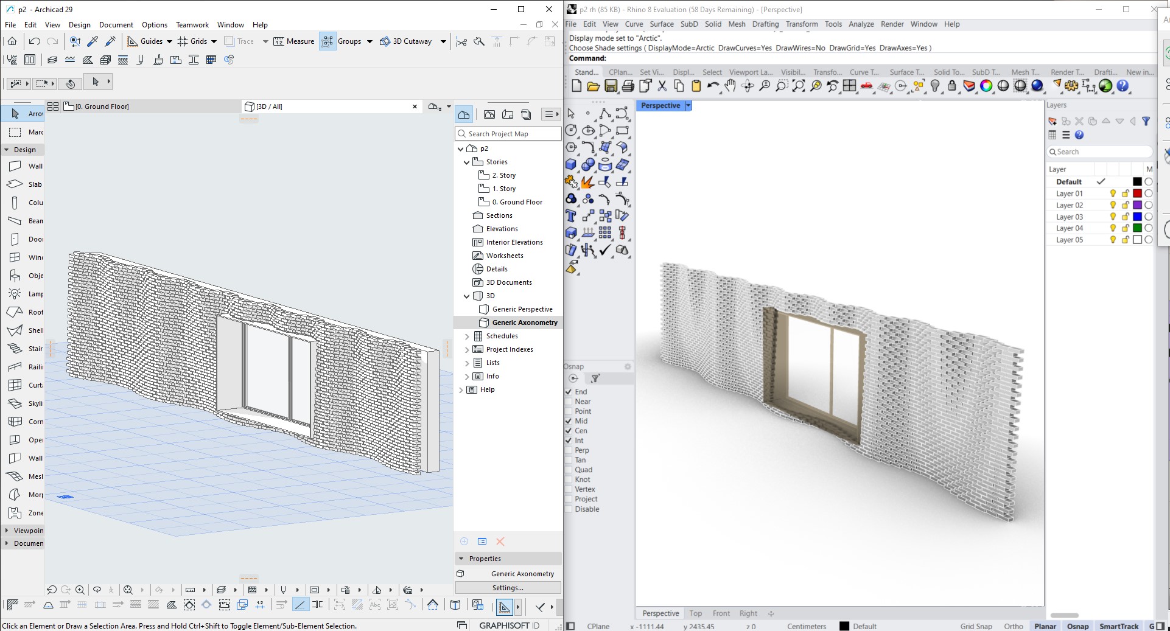Switch to the Top viewport tab
The width and height of the screenshot is (1170, 631).
695,613
